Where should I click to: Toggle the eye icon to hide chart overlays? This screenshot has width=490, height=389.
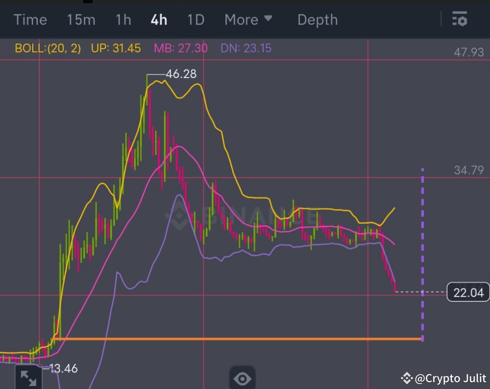click(x=242, y=378)
